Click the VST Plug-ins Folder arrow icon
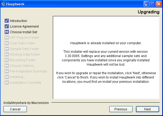 7,38
